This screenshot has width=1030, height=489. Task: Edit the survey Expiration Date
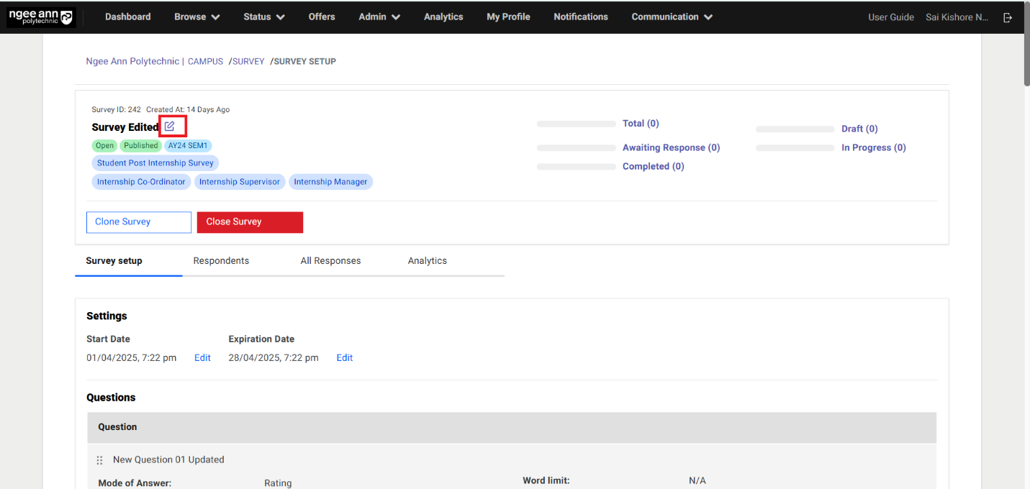[x=344, y=358]
